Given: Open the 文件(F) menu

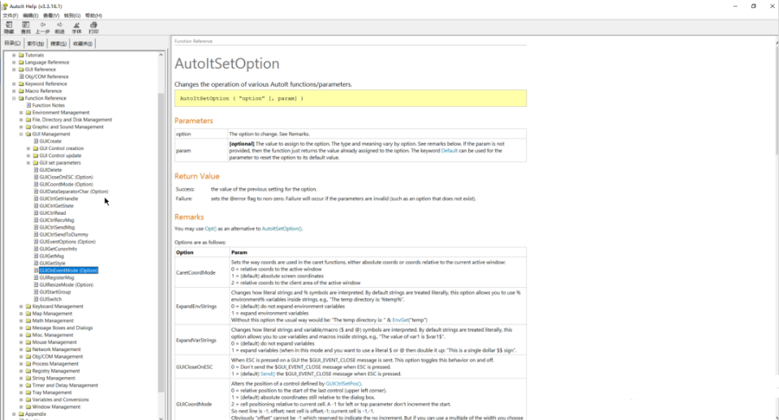Looking at the screenshot, I should tap(10, 15).
